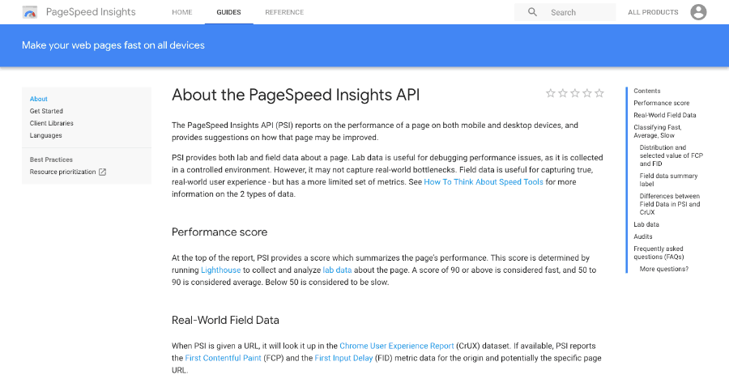
Task: Jump to More questions? in Contents
Action: click(x=663, y=269)
